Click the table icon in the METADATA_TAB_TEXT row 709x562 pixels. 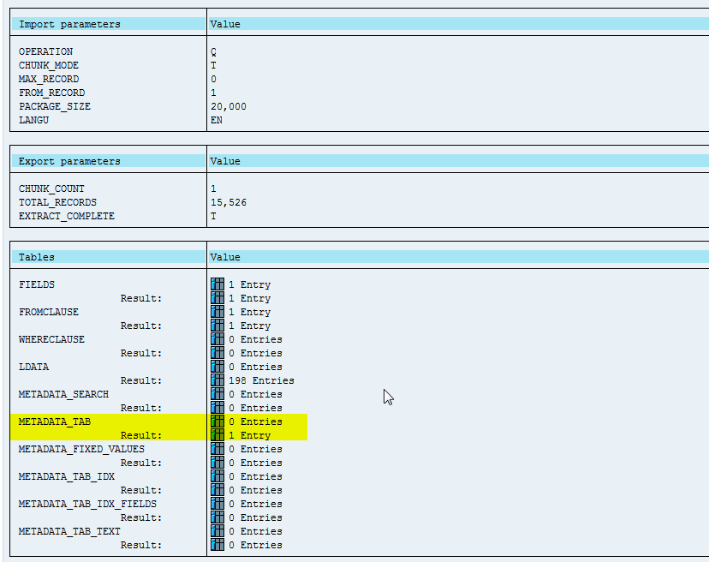click(217, 531)
